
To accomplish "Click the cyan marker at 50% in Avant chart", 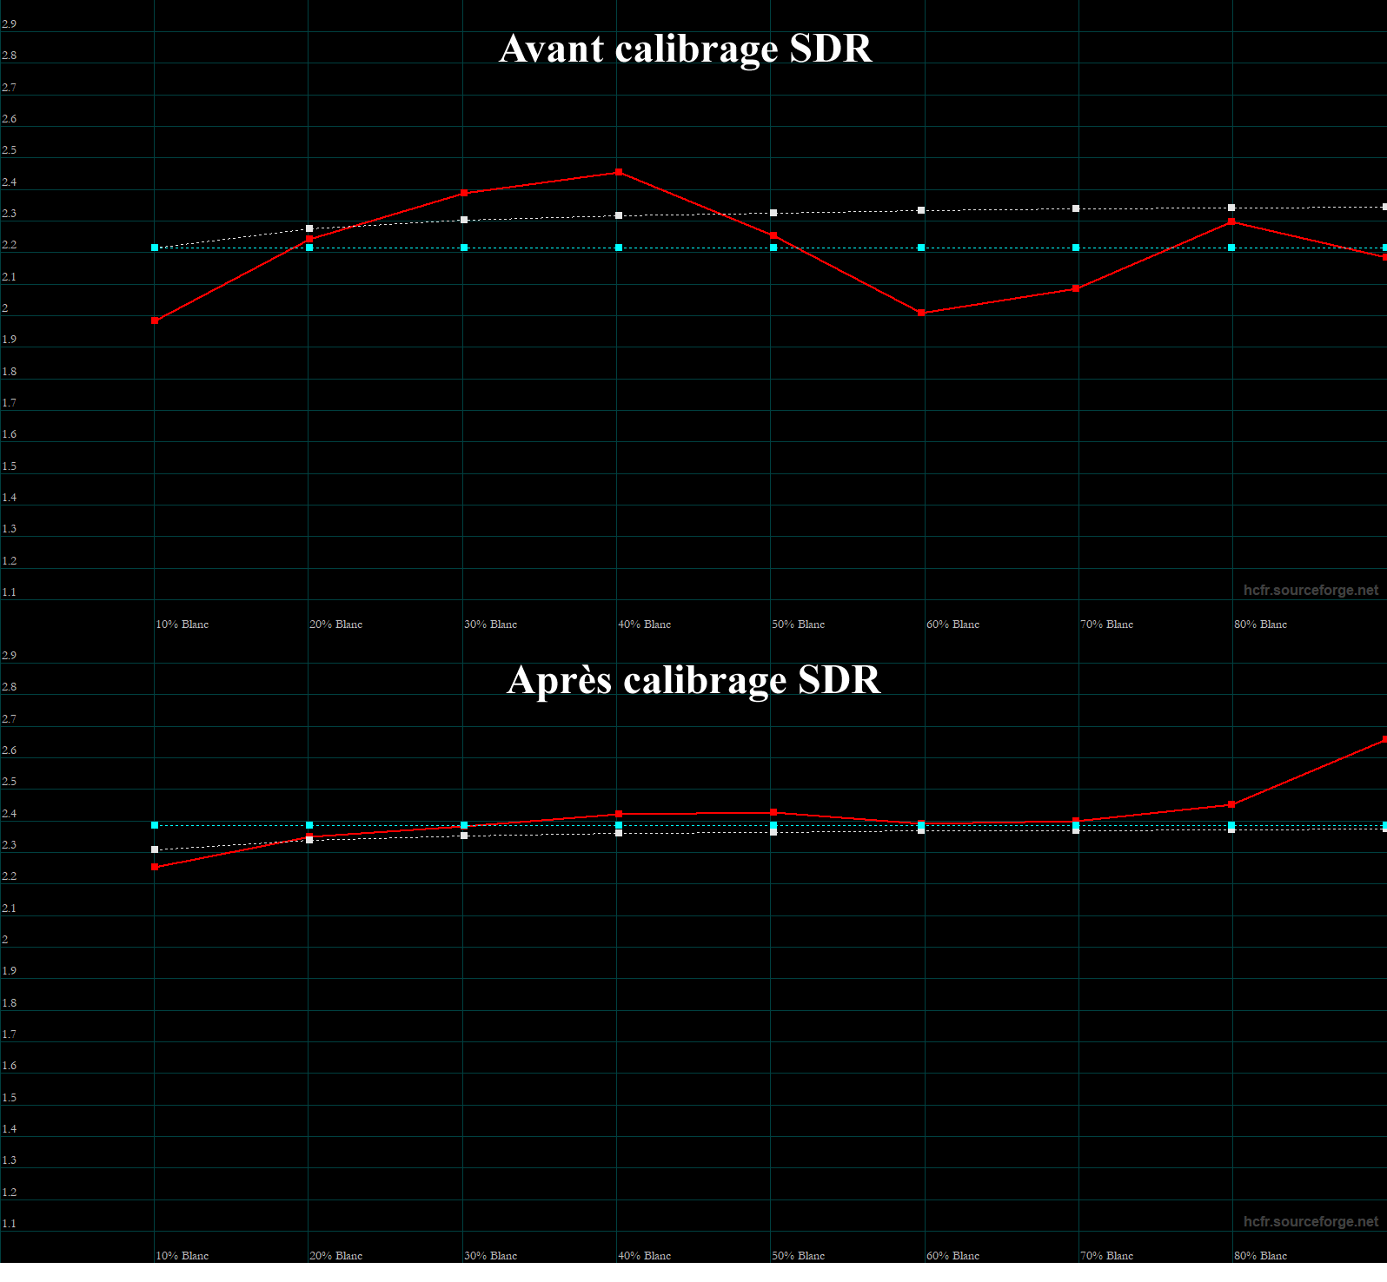I will [773, 248].
